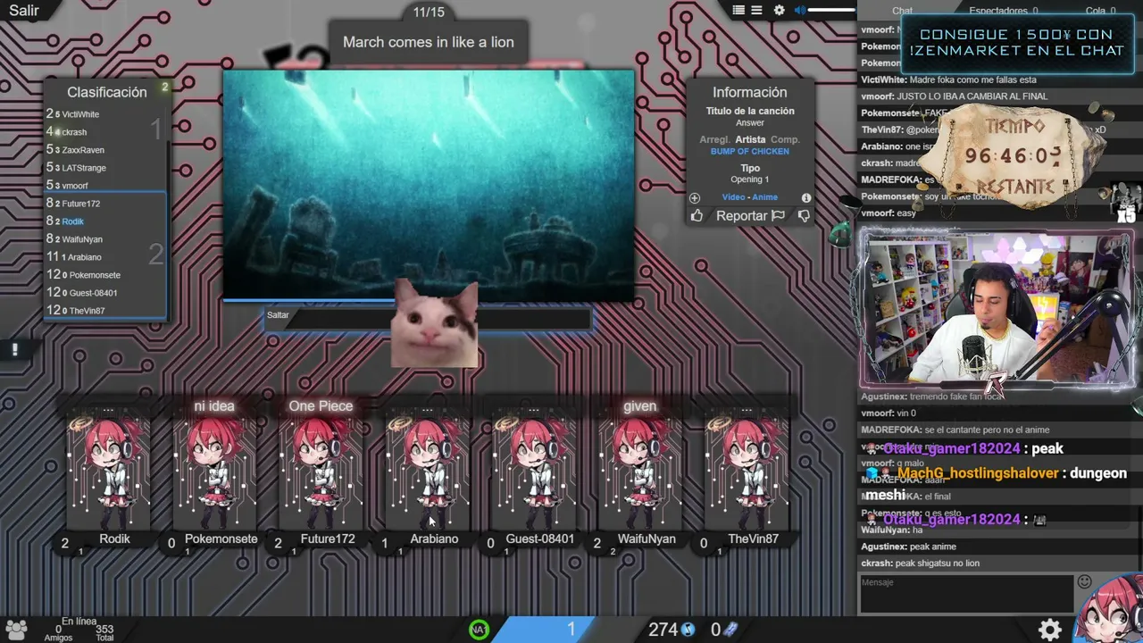Click the Clasificación panel title
The height and width of the screenshot is (643, 1143).
click(106, 92)
